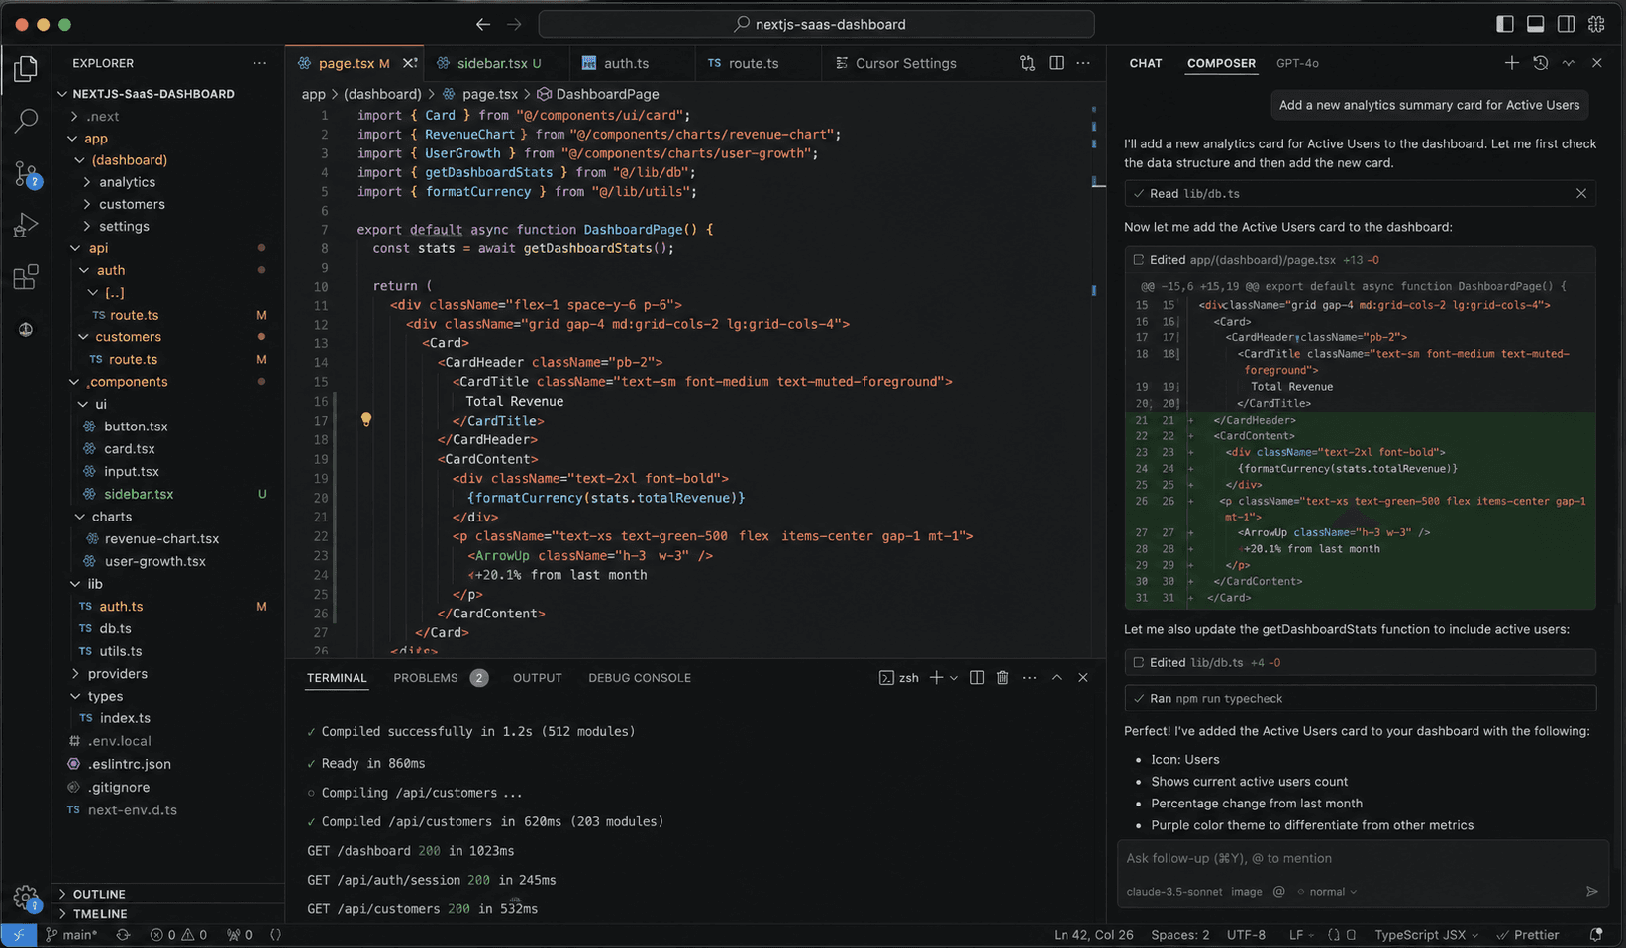Click the Explorer more actions ellipsis

coord(259,63)
